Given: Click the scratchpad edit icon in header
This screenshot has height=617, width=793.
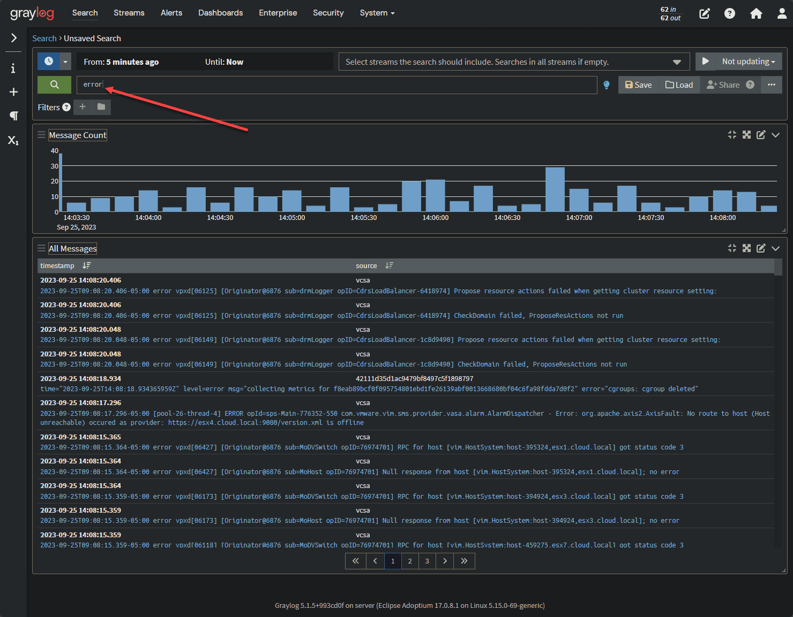Looking at the screenshot, I should coord(704,13).
